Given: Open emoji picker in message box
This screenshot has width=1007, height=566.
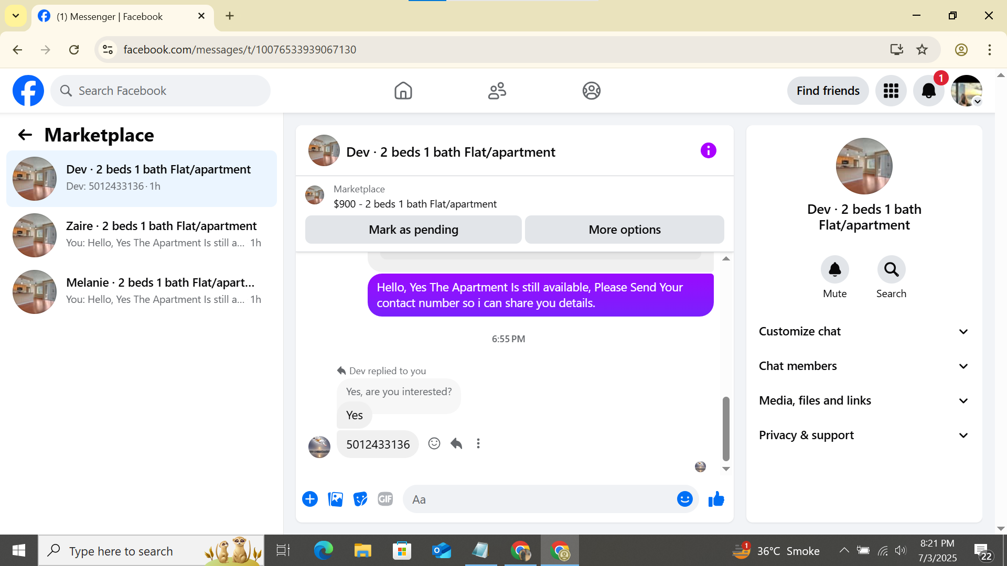Looking at the screenshot, I should click(684, 499).
